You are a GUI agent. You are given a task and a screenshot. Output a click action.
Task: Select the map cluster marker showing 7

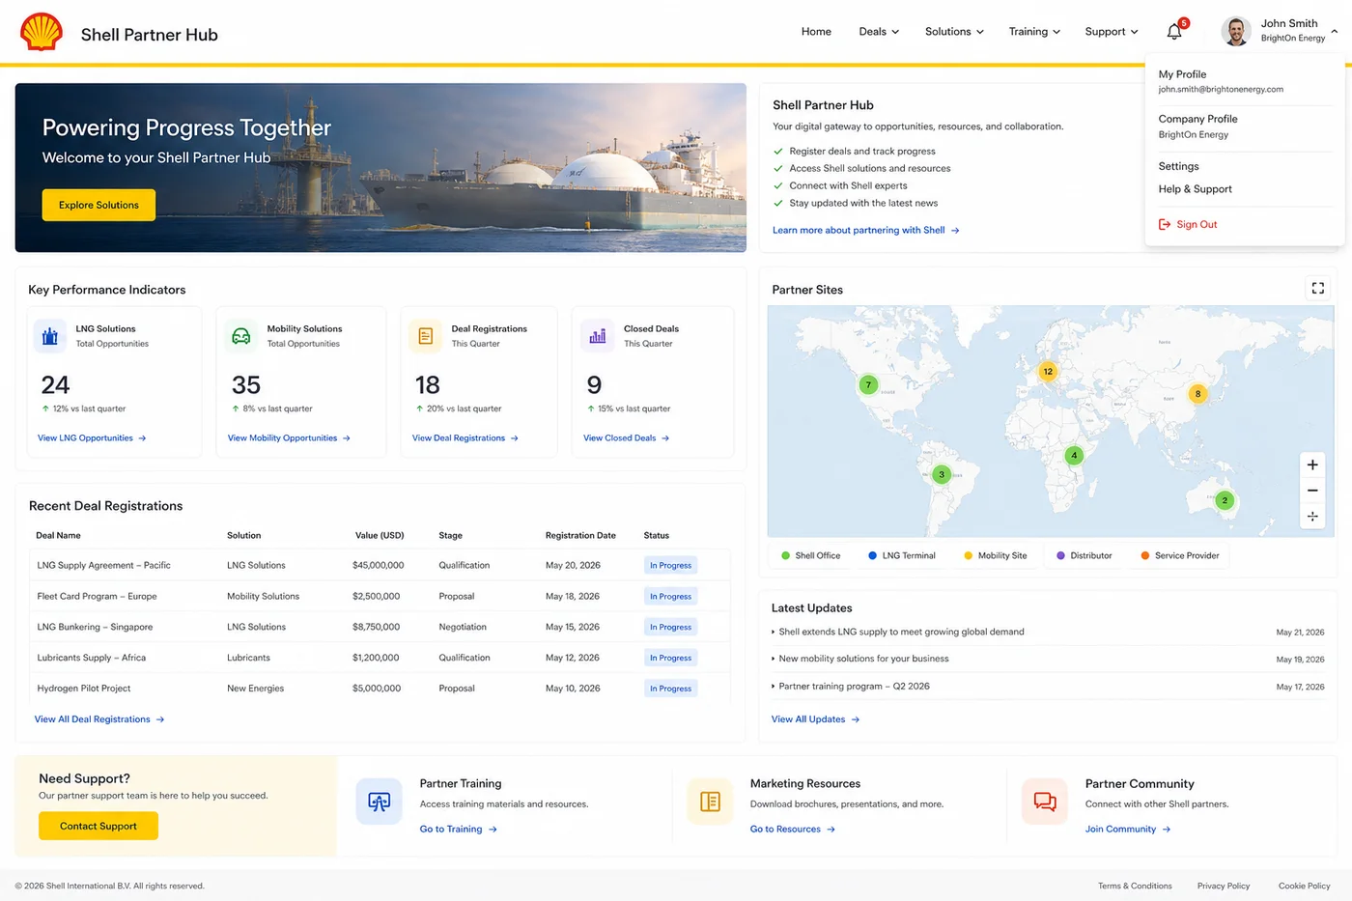(x=868, y=384)
